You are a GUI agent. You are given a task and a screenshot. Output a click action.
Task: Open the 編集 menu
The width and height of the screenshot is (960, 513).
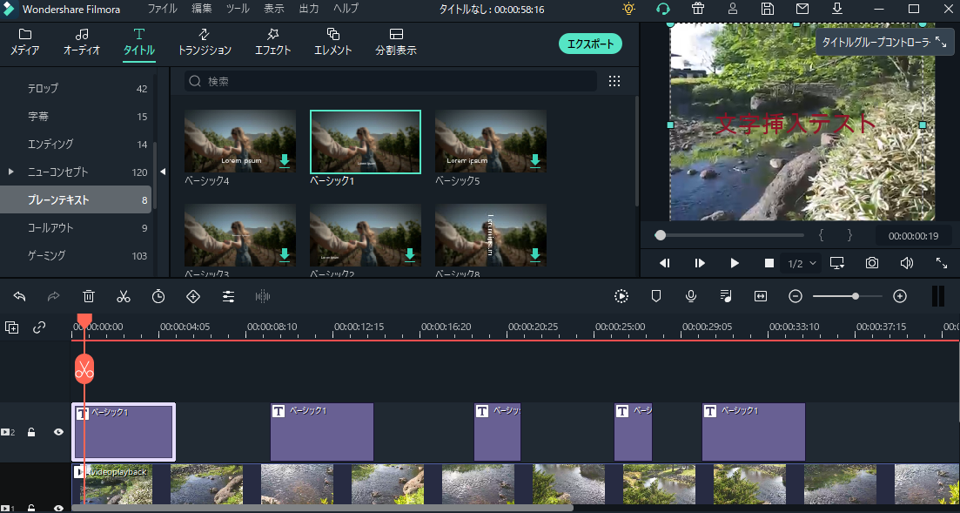point(202,10)
